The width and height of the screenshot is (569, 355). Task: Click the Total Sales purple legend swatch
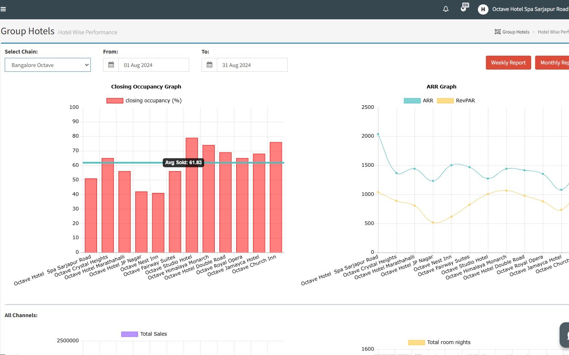tap(129, 334)
